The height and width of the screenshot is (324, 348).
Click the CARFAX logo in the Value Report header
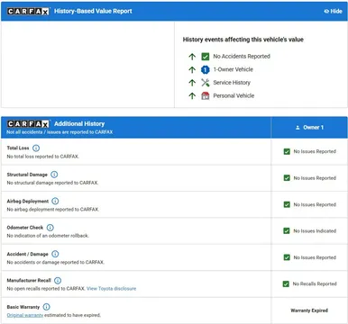28,12
